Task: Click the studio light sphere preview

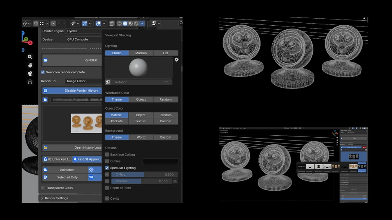Action: (138, 68)
